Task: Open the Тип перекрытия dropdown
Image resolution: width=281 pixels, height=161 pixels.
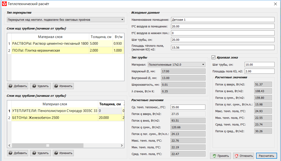Action: tap(65, 20)
